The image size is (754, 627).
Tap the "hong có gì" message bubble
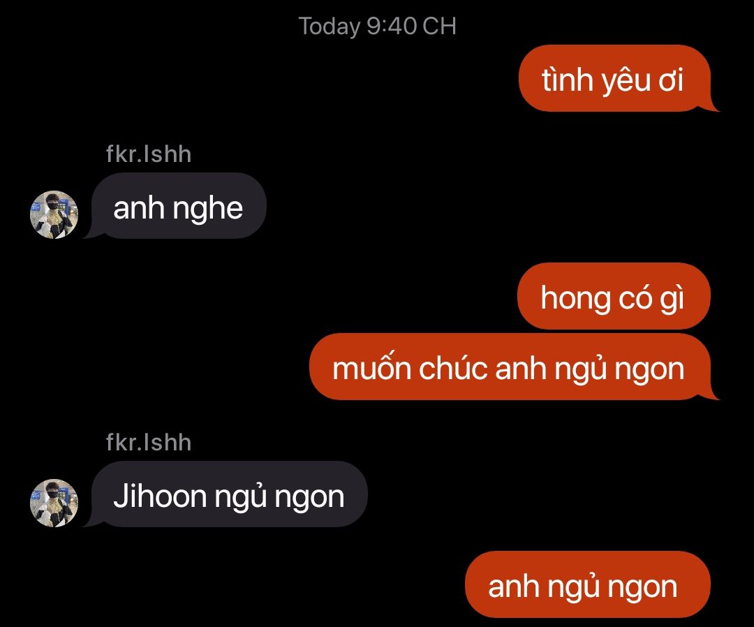(x=614, y=296)
